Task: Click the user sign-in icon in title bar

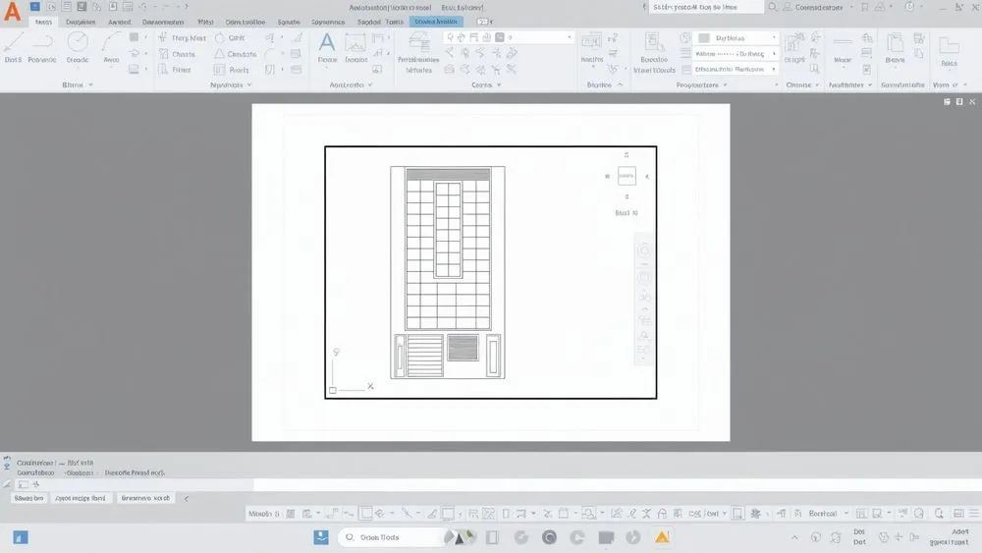Action: [x=788, y=7]
